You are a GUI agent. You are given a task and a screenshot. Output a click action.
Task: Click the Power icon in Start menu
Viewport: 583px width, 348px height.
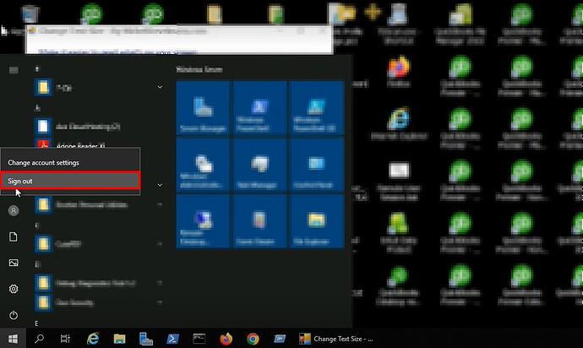click(14, 315)
